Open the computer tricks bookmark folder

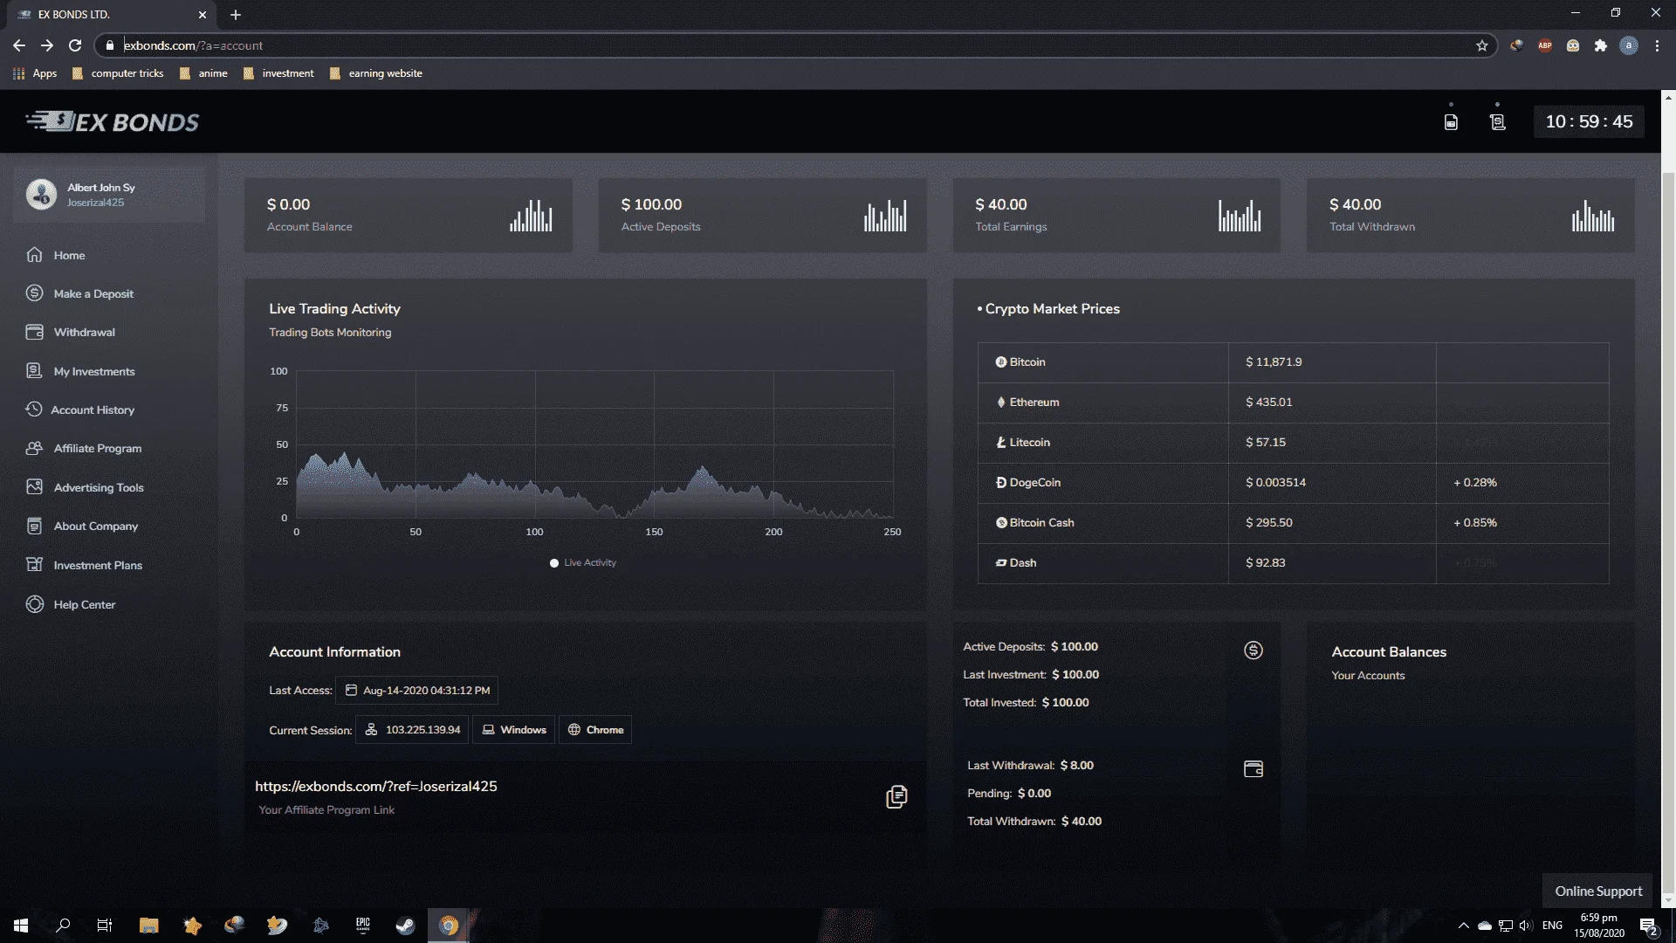(118, 73)
